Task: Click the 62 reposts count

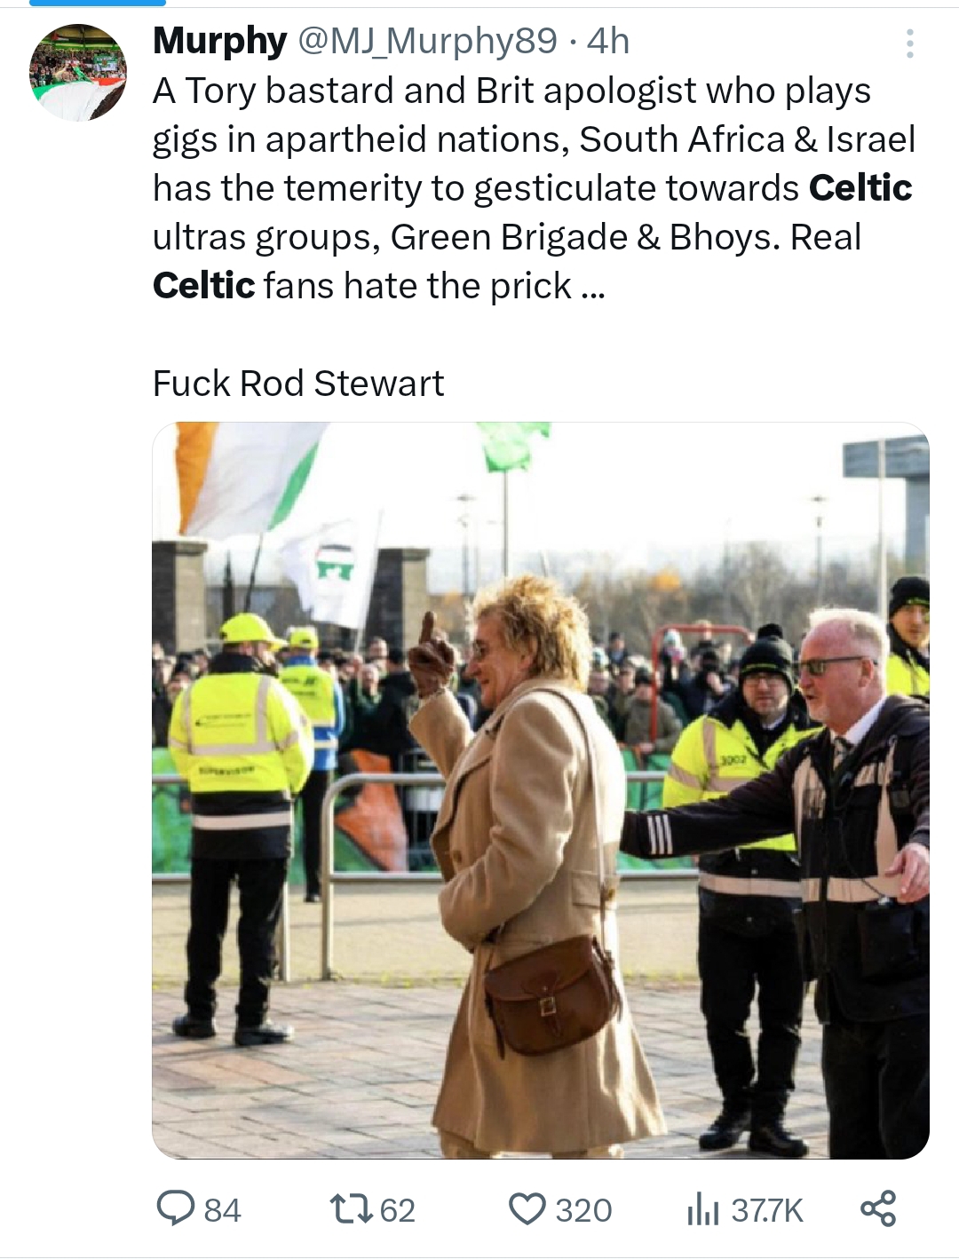Action: [x=397, y=1210]
